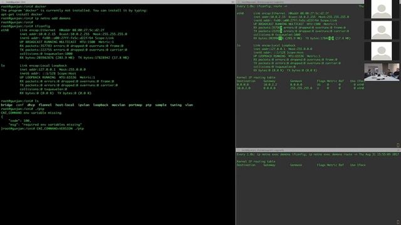The width and height of the screenshot is (401, 225).
Task: Click the 'eth0' label in top right pane
Action: tap(240, 13)
